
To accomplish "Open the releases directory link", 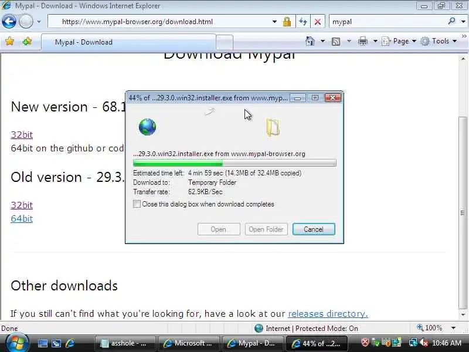I will click(x=328, y=314).
